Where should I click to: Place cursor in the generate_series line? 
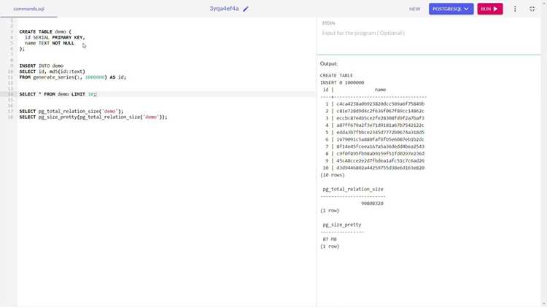pyautogui.click(x=72, y=77)
